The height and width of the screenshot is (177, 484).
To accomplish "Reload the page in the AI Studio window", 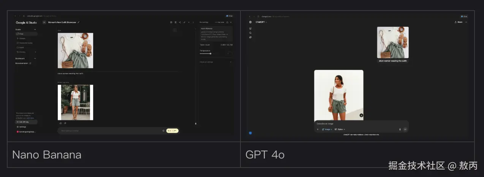I will [x=24, y=16].
